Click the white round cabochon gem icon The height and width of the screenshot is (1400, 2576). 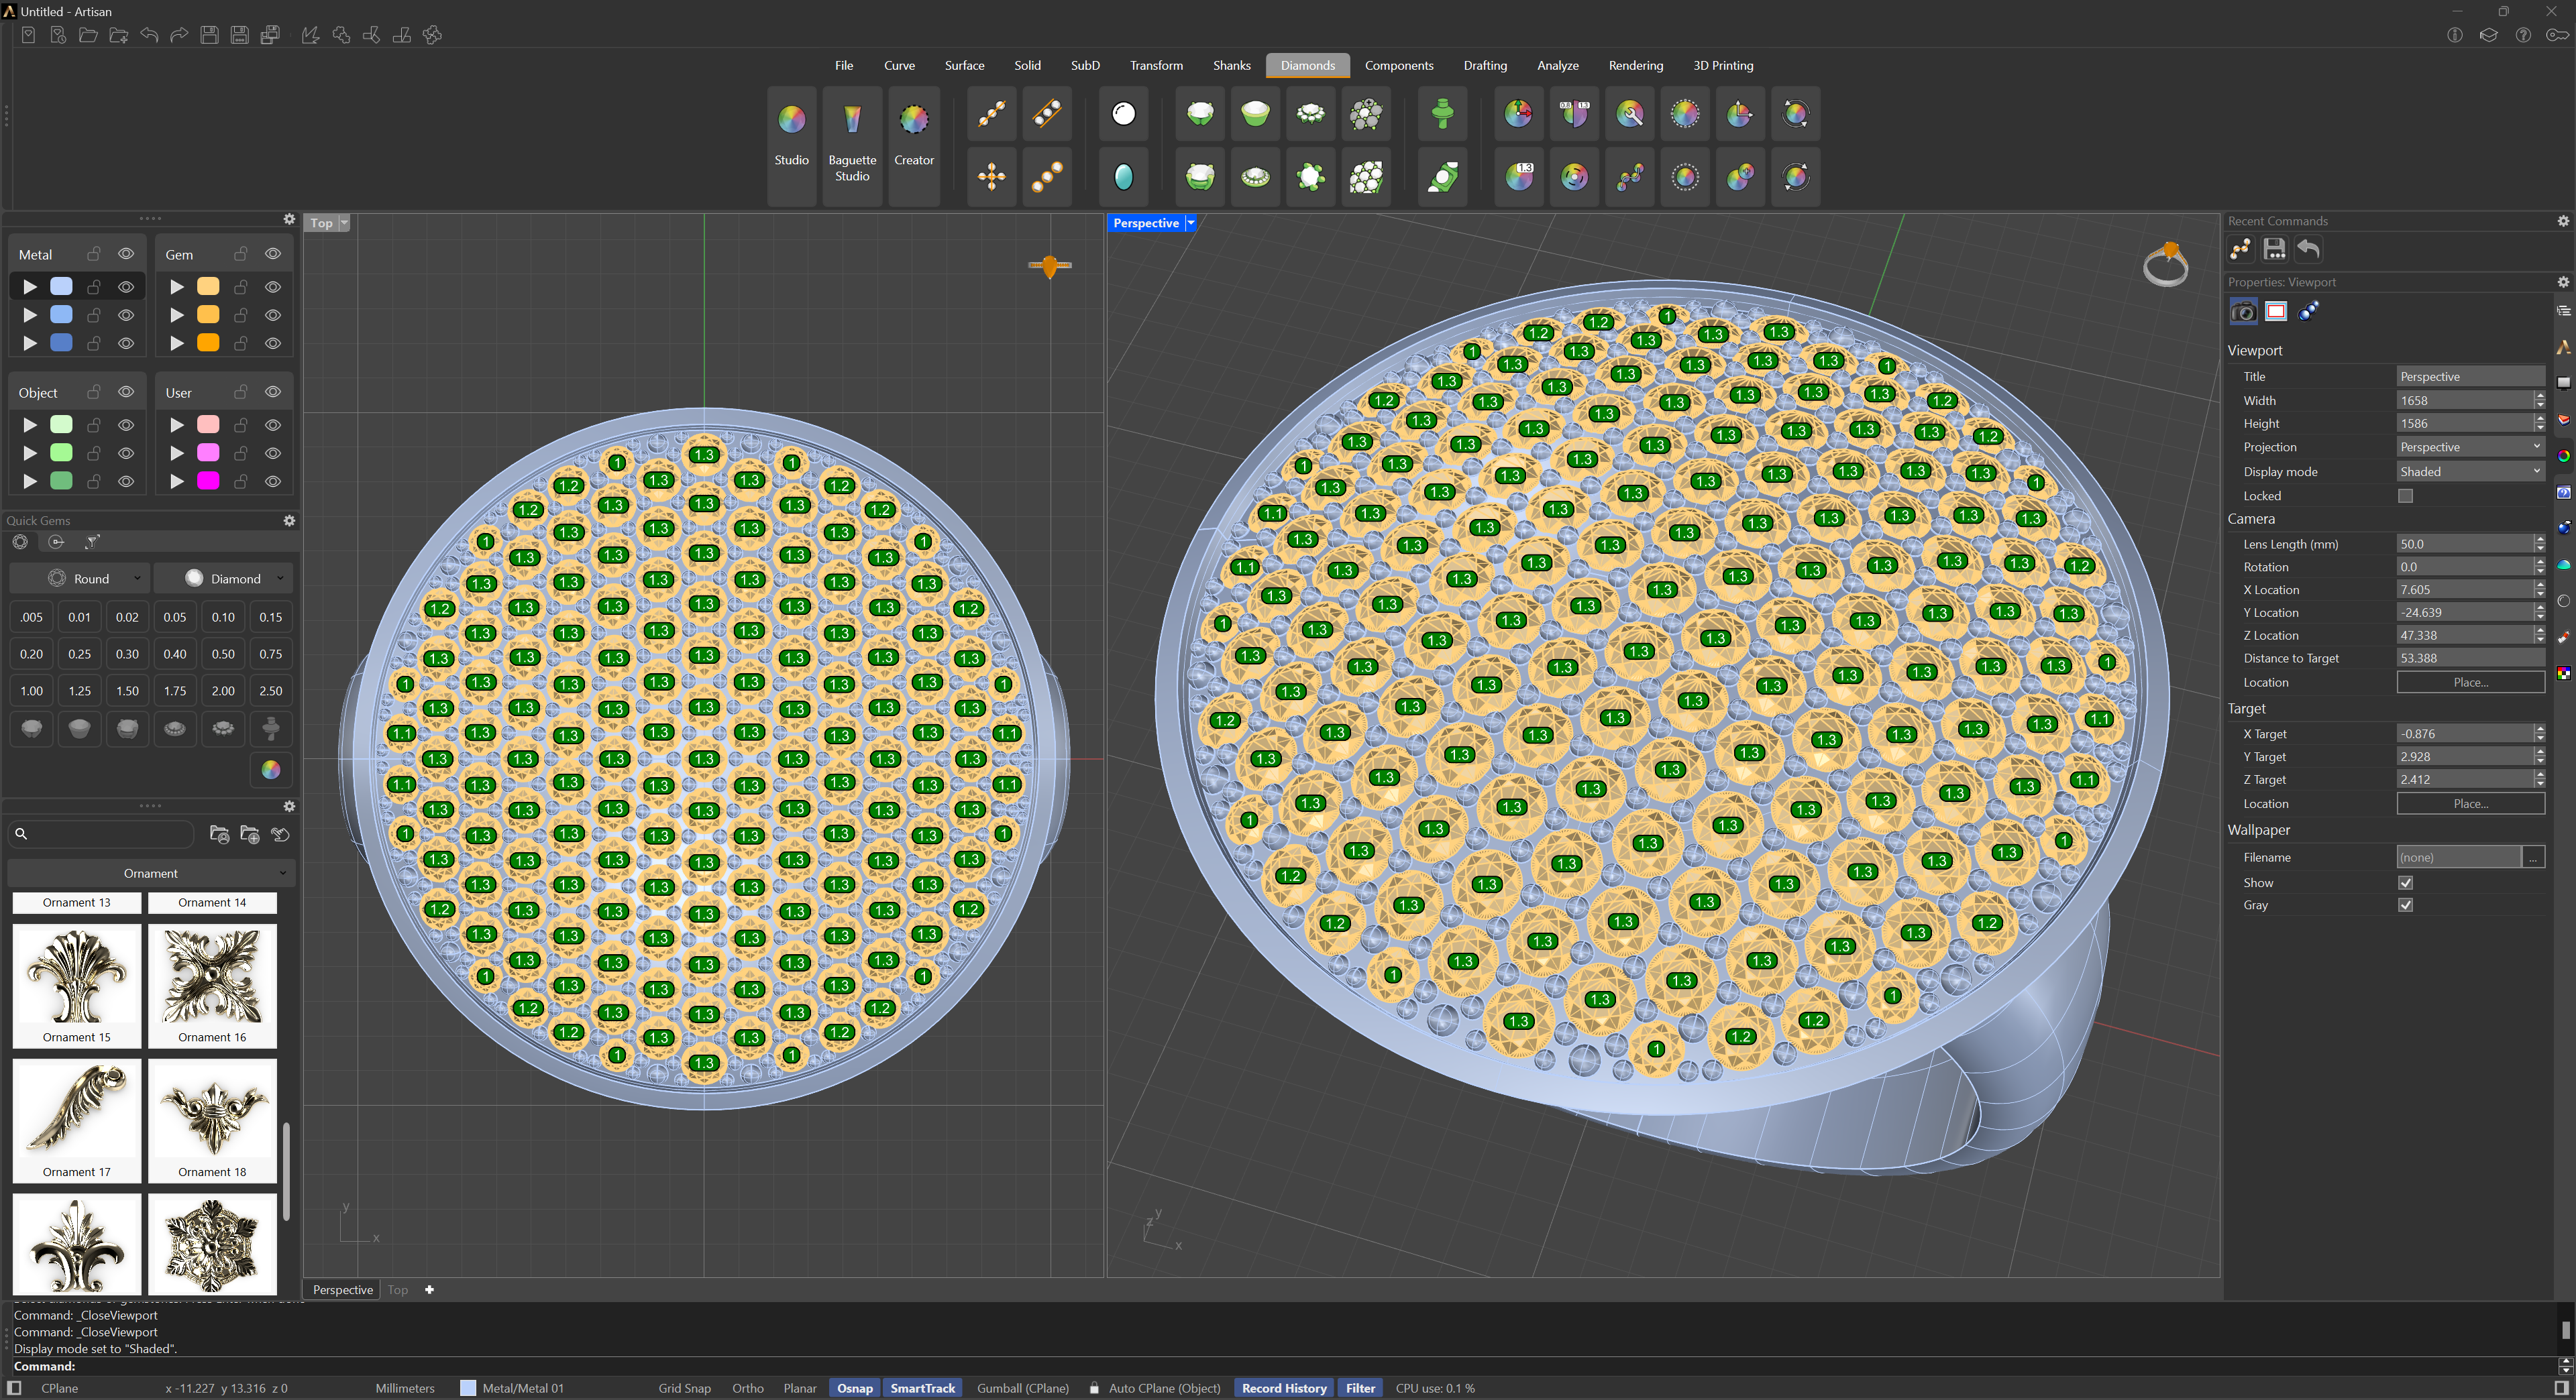pyautogui.click(x=1124, y=114)
